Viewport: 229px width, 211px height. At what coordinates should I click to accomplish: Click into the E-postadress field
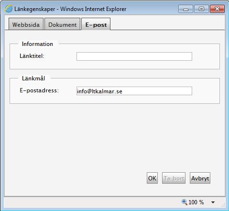pos(134,91)
